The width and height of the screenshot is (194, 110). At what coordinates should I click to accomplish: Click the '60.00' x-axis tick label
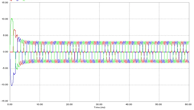188,104
